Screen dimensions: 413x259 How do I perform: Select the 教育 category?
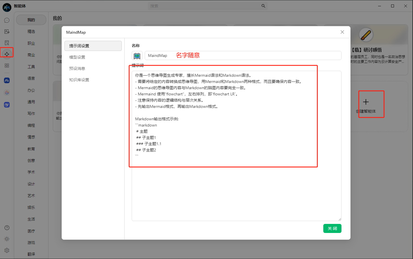coord(31,149)
